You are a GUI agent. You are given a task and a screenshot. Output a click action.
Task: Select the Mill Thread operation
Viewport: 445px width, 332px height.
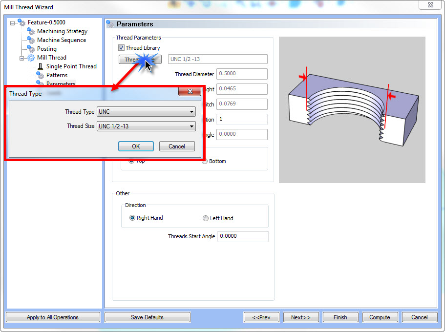tap(52, 58)
